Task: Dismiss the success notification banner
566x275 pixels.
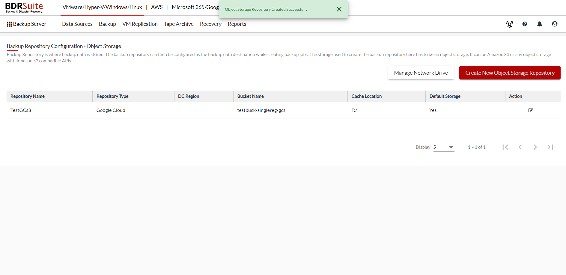Action: [x=339, y=9]
